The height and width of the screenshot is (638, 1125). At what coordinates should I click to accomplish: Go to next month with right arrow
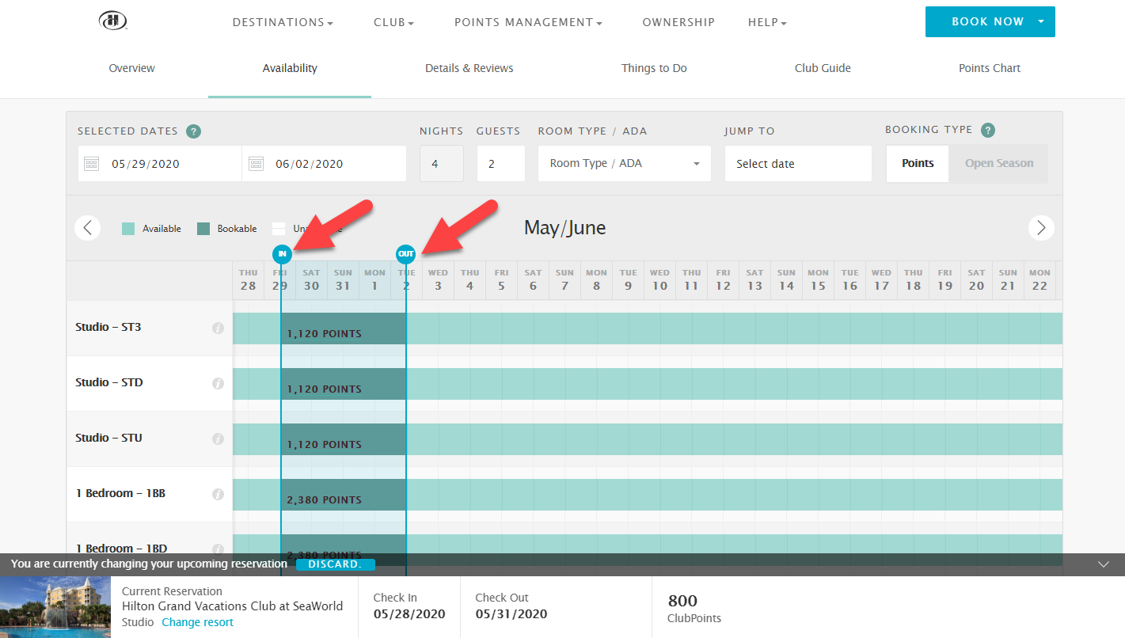click(x=1041, y=228)
